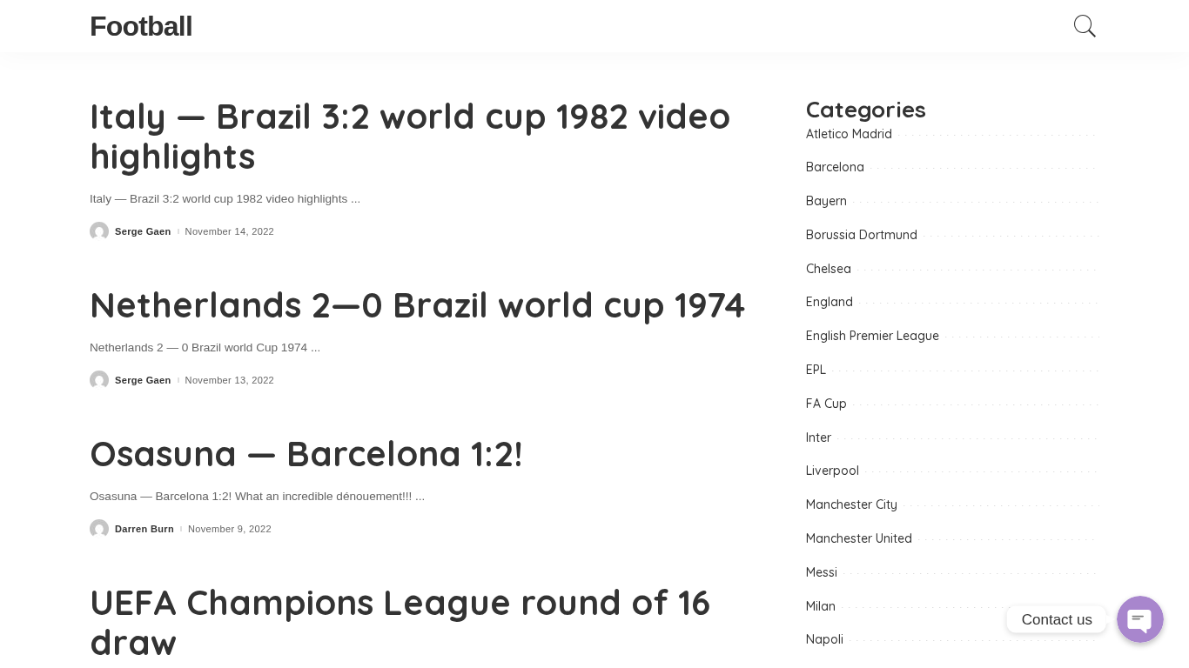Image resolution: width=1189 pixels, height=668 pixels.
Task: Select the Atletico Madrid category
Action: point(849,134)
